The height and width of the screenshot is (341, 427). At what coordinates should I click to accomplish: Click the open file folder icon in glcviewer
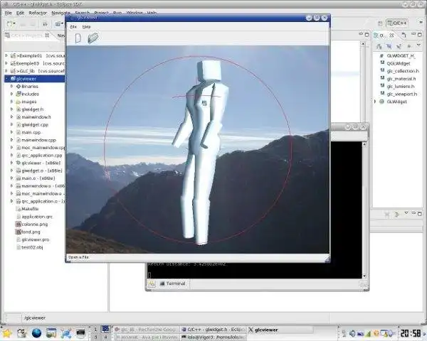click(x=93, y=38)
